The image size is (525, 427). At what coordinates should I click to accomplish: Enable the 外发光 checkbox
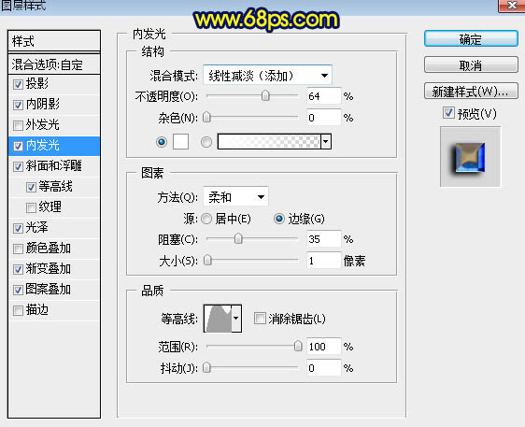click(18, 125)
